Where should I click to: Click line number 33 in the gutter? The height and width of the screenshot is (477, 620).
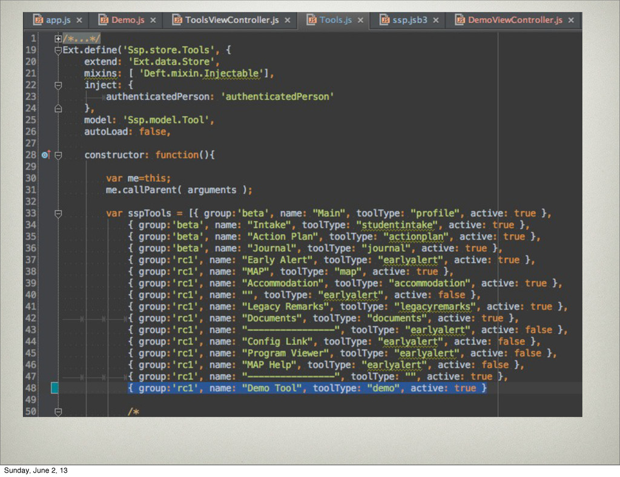pyautogui.click(x=31, y=214)
